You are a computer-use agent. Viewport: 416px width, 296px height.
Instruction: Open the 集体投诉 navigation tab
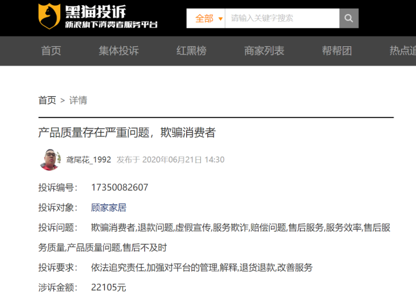[119, 51]
